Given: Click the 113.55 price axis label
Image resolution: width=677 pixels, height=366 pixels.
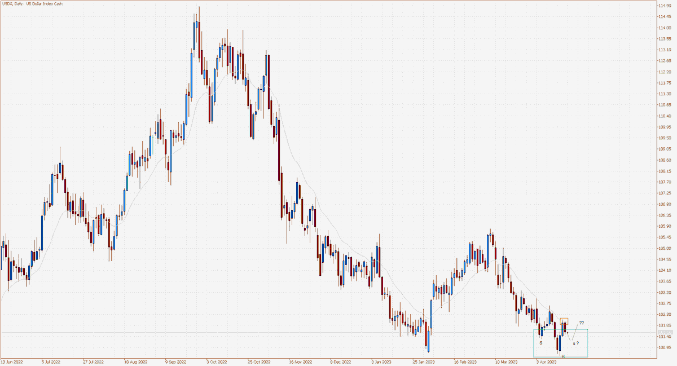Looking at the screenshot, I should coord(664,39).
